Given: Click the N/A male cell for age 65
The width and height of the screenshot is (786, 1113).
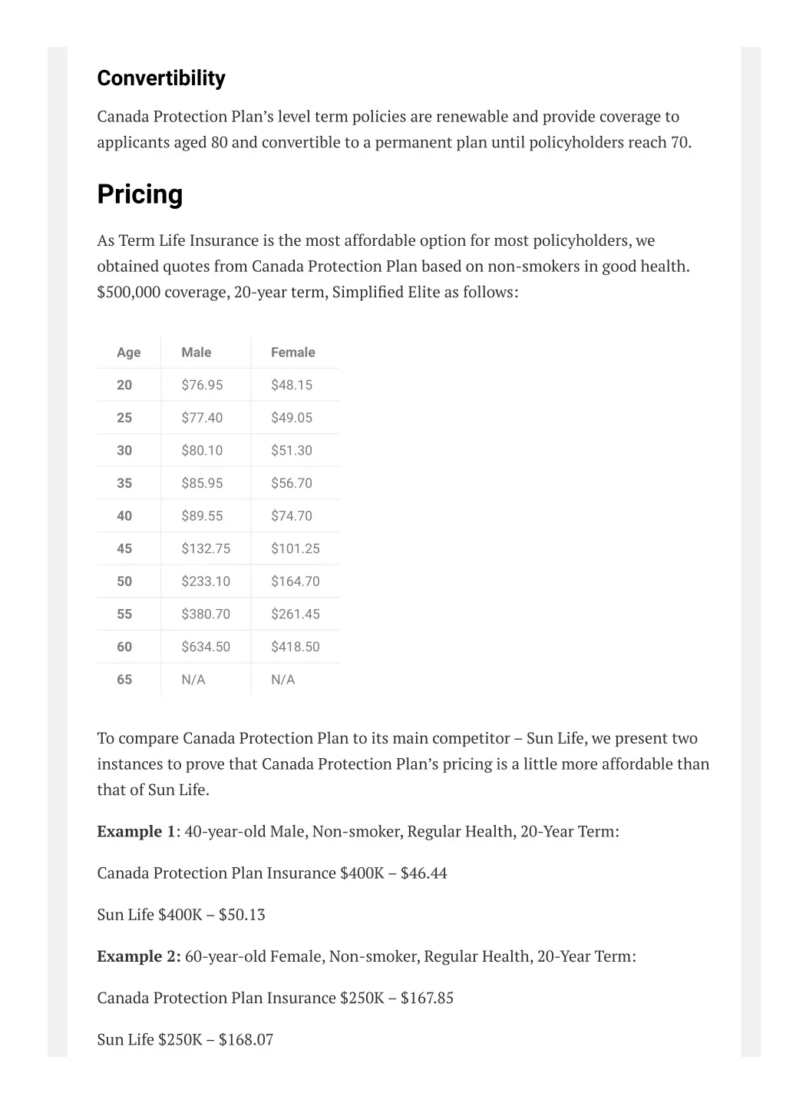Looking at the screenshot, I should [193, 680].
